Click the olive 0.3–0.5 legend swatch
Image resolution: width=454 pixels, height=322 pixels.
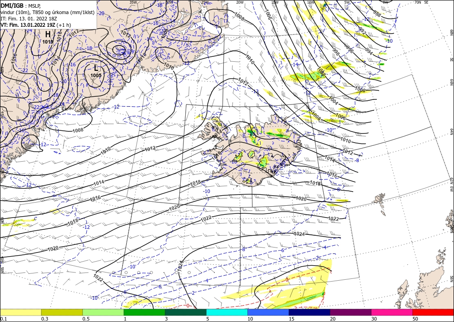tap(62, 312)
